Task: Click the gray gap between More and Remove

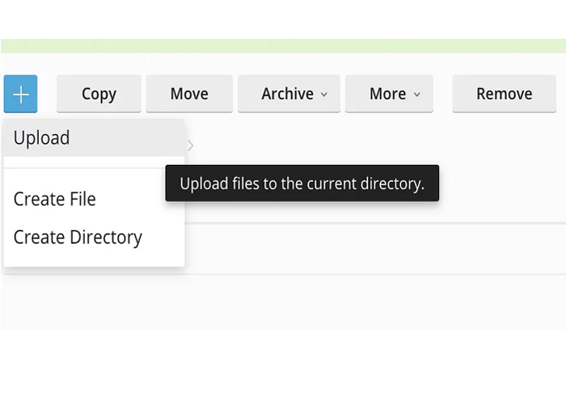Action: point(442,94)
